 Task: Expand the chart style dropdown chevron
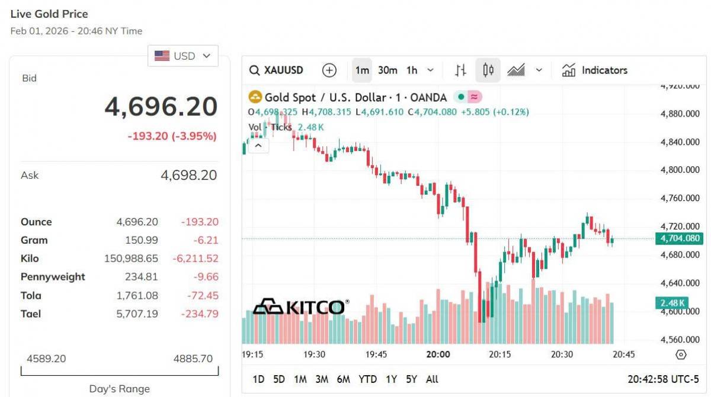pos(539,70)
